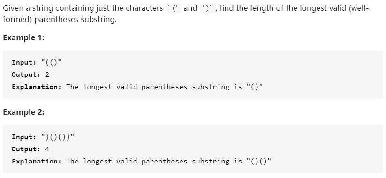Click the output value 4
This screenshot has height=178, width=386.
coord(47,149)
